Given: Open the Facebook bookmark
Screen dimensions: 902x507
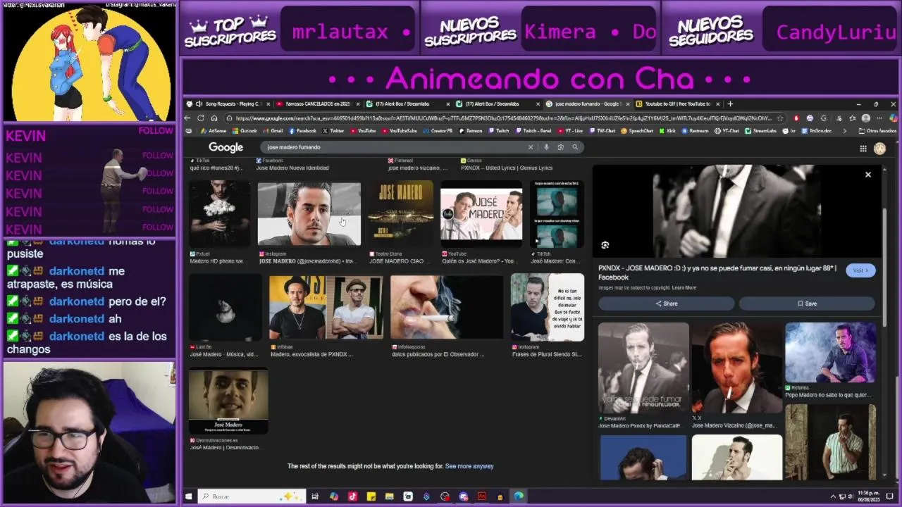Looking at the screenshot, I should [x=302, y=131].
